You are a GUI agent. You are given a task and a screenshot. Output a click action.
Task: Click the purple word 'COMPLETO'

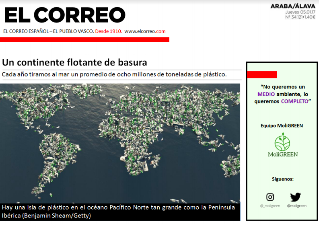(x=295, y=101)
